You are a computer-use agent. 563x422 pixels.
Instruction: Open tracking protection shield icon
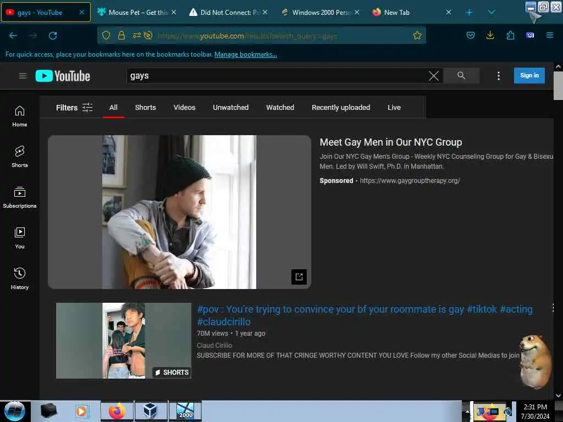[x=106, y=35]
